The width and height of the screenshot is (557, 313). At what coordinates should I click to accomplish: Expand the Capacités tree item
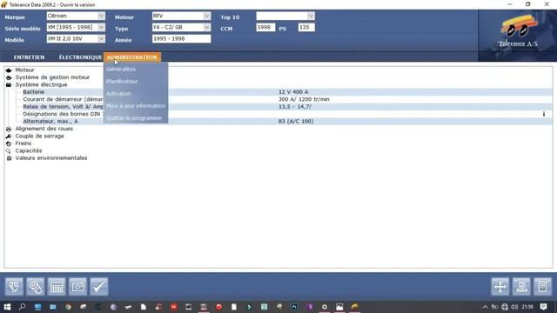29,150
